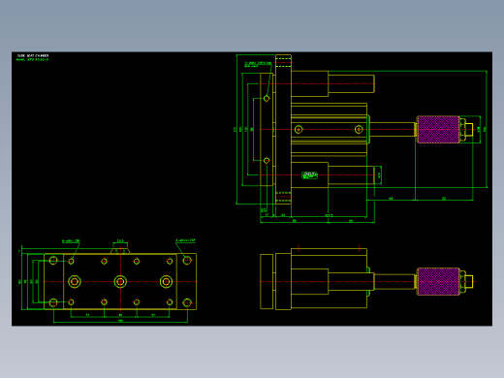Select the white drawing title text
Viewport: 504px width, 378px height.
click(x=33, y=56)
